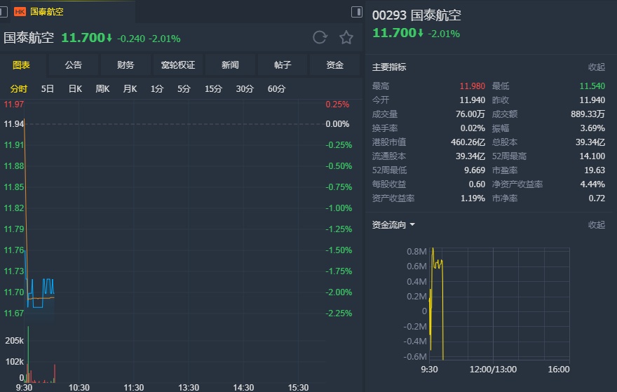Select the 30分 interval
The image size is (617, 392).
tap(245, 89)
